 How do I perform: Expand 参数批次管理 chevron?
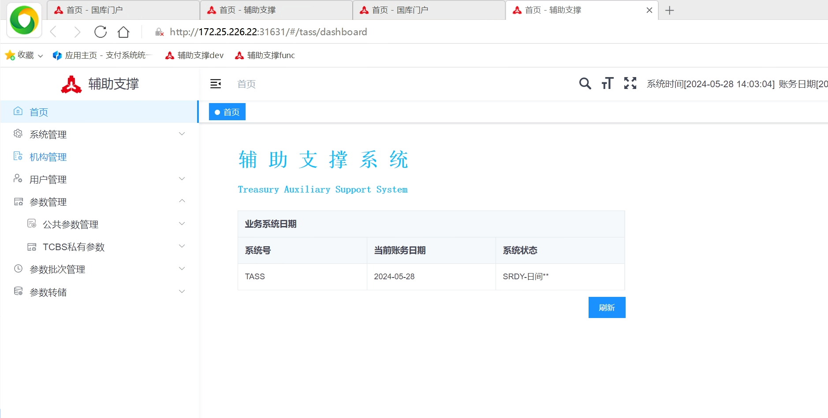(182, 268)
